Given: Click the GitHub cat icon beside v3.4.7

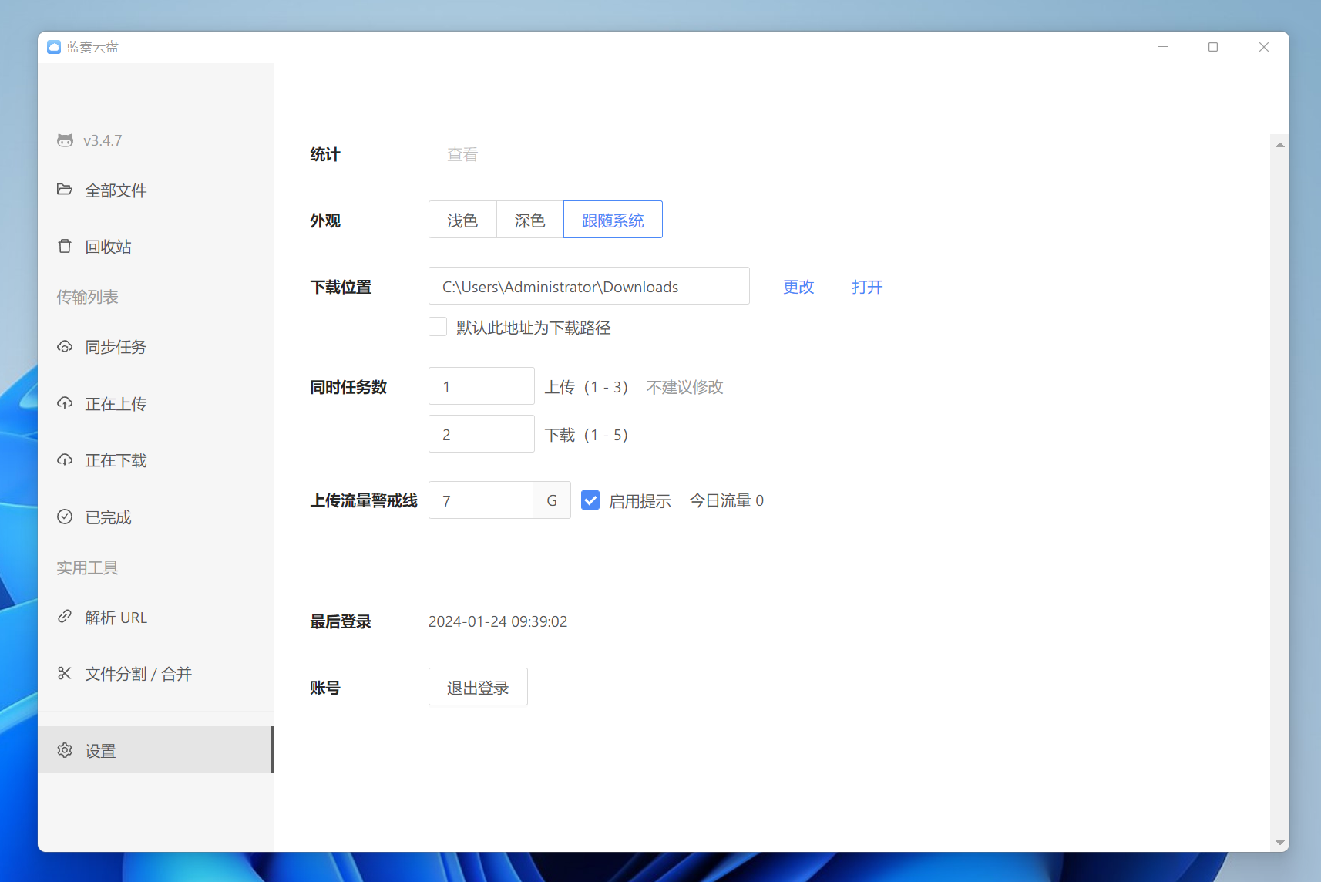Looking at the screenshot, I should 65,140.
